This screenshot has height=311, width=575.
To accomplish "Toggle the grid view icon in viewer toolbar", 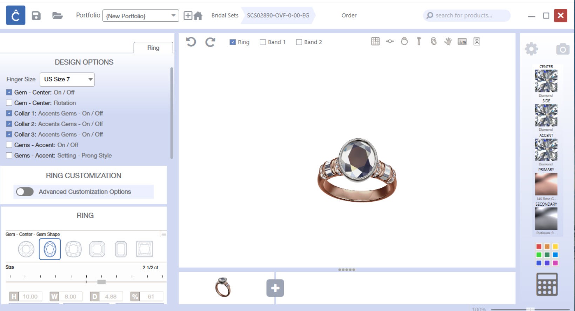I will [375, 41].
